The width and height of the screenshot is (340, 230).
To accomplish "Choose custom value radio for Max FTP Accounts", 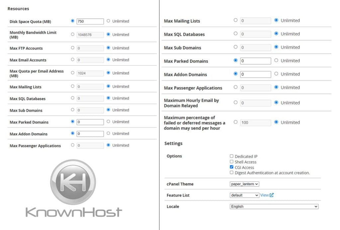I will 73,48.
